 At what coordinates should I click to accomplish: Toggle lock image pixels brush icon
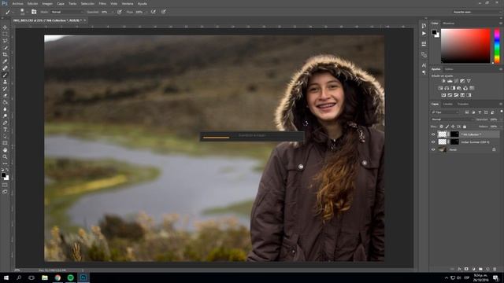click(447, 127)
